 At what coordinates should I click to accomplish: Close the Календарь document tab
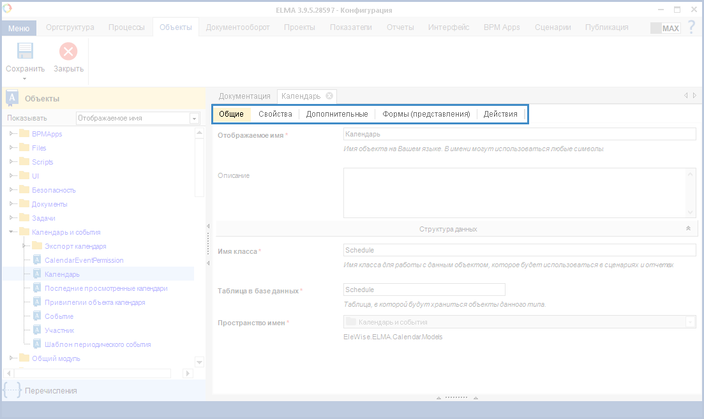(329, 96)
